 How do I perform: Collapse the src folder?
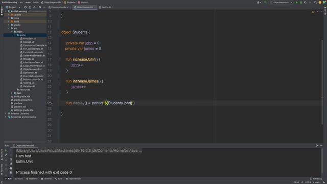click(9, 29)
